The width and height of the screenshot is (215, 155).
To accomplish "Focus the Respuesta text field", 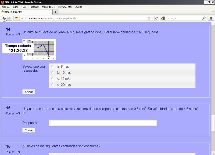I will pyautogui.click(x=103, y=123).
